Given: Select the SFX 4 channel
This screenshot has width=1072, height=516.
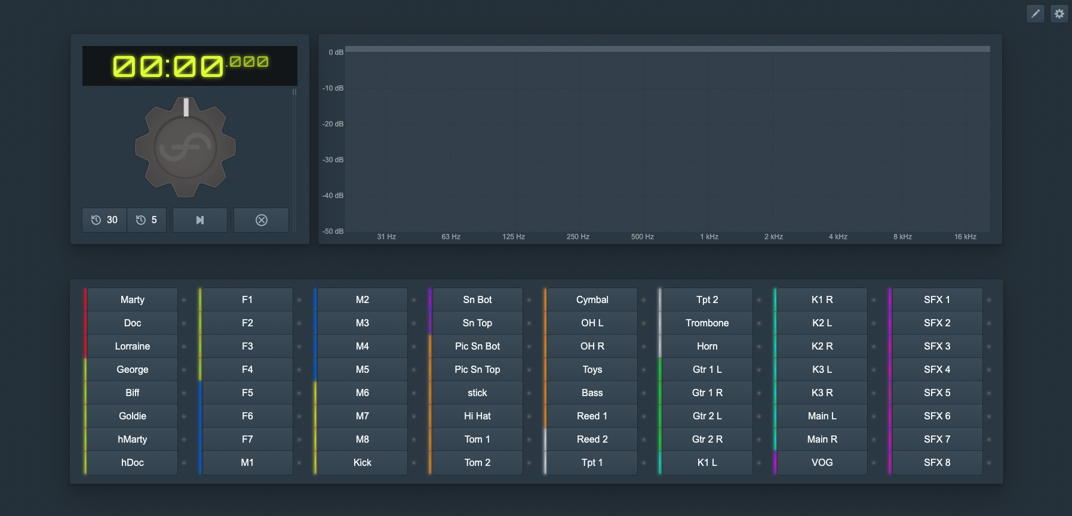Looking at the screenshot, I should [937, 369].
